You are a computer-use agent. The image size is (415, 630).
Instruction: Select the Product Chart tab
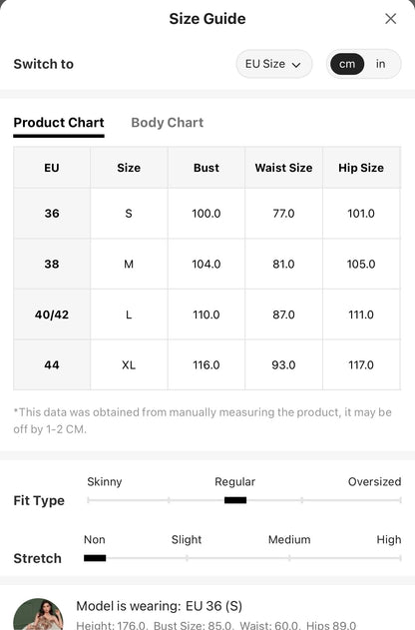tap(59, 123)
